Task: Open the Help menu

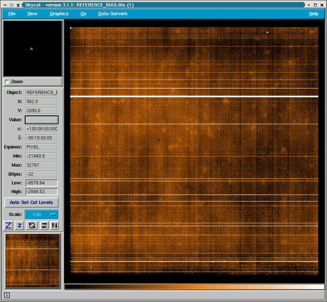Action: coord(314,14)
